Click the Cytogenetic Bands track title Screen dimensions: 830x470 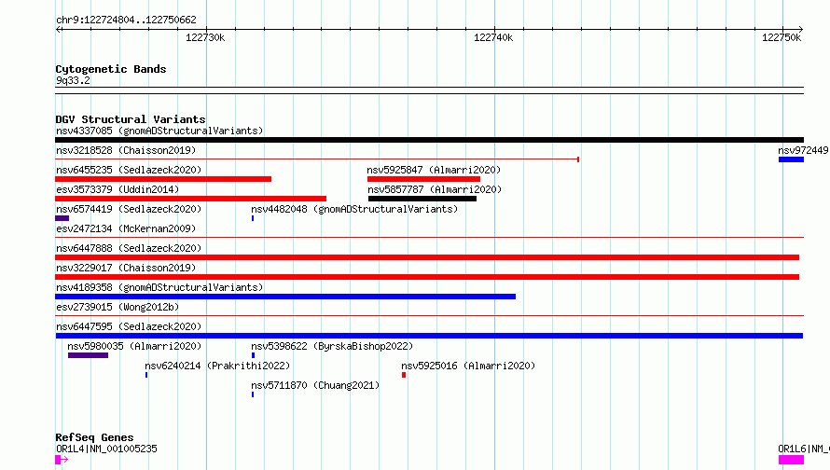pos(111,69)
